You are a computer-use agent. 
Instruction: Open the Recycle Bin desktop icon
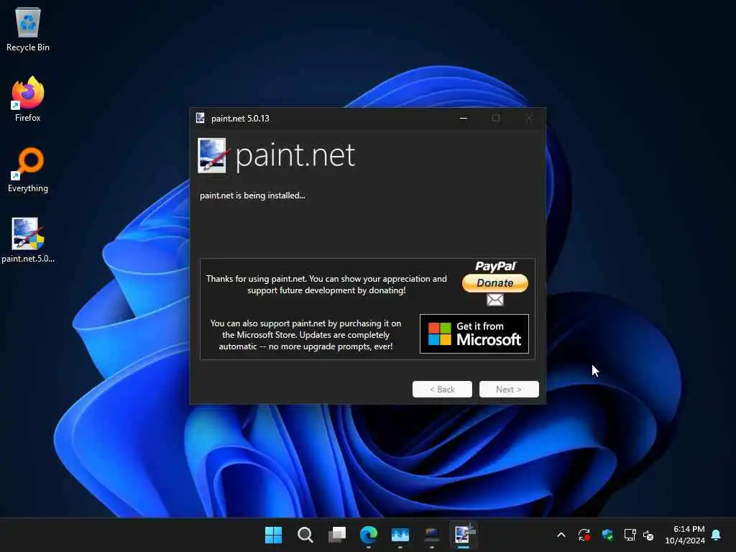coord(28,29)
